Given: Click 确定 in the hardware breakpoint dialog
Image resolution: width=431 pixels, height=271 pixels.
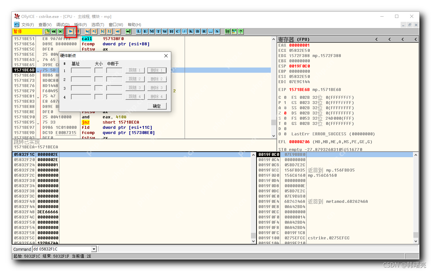Looking at the screenshot, I should [x=157, y=106].
